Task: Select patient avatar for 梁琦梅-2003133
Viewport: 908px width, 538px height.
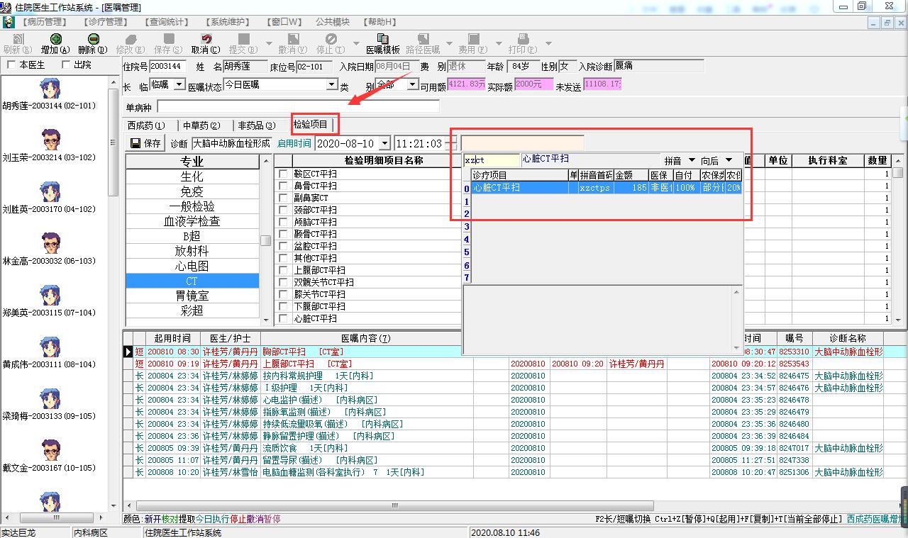Action: pyautogui.click(x=50, y=399)
